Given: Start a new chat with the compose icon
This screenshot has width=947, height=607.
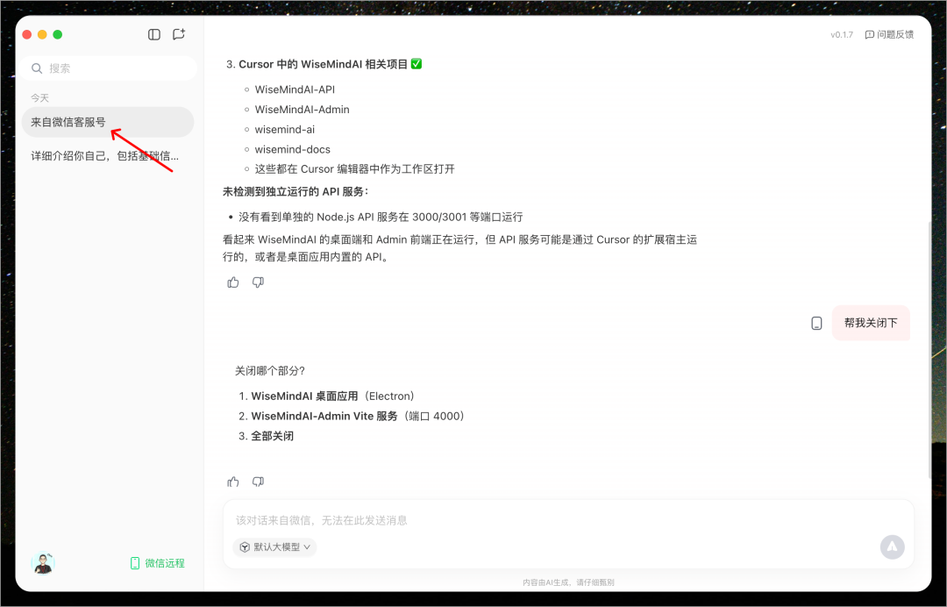Looking at the screenshot, I should click(x=179, y=34).
